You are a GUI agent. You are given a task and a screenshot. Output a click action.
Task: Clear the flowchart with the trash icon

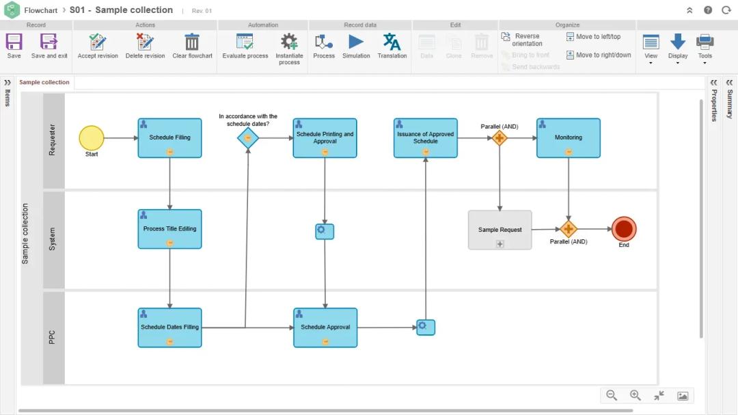192,42
